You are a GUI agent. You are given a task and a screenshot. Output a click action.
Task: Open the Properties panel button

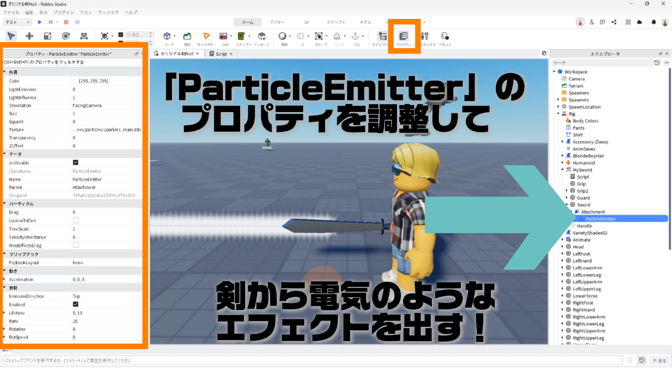pos(404,36)
